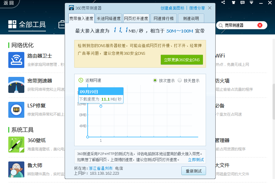Launch the 宽带测速器 speedometer icon
The height and width of the screenshot is (183, 275).
click(x=16, y=85)
